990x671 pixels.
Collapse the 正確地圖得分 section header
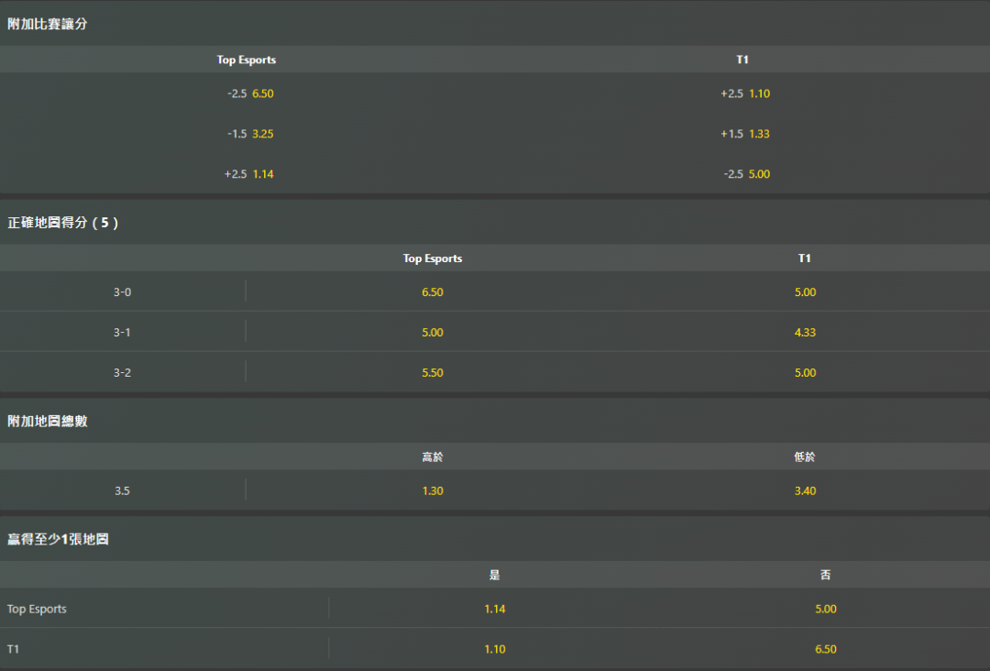pyautogui.click(x=62, y=223)
